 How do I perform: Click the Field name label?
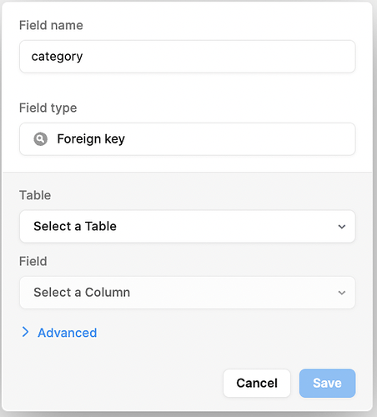click(51, 25)
